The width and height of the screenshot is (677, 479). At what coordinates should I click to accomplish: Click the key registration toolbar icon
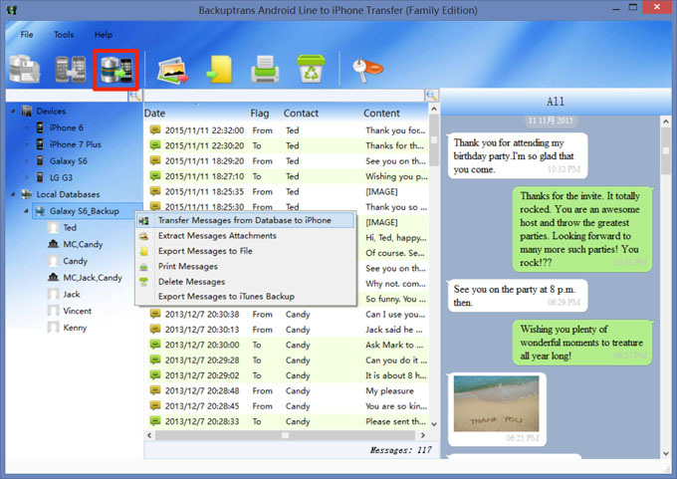click(x=367, y=69)
